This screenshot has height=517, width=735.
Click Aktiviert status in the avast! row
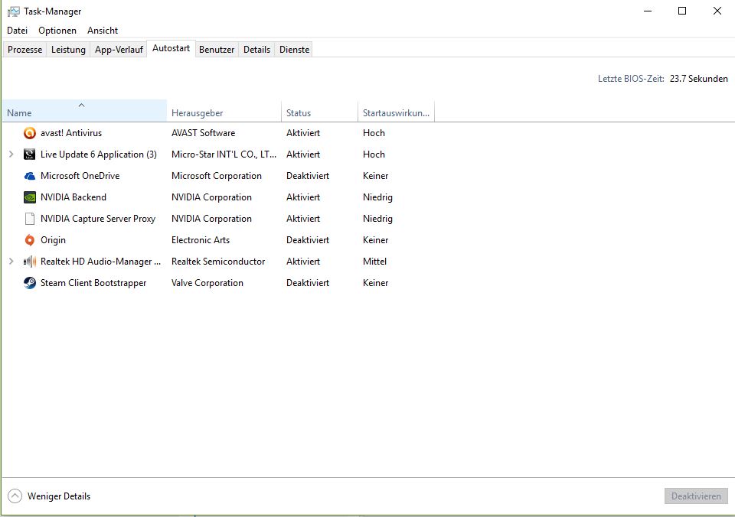(x=303, y=133)
